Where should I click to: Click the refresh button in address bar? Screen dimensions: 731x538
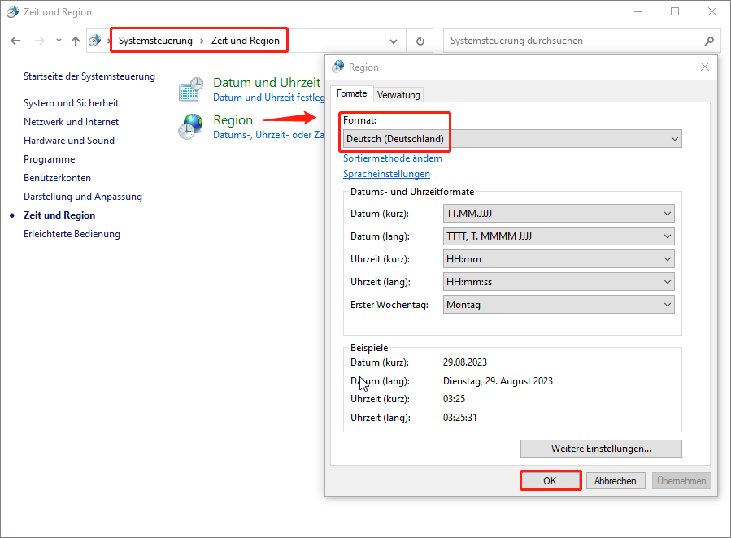(x=420, y=41)
